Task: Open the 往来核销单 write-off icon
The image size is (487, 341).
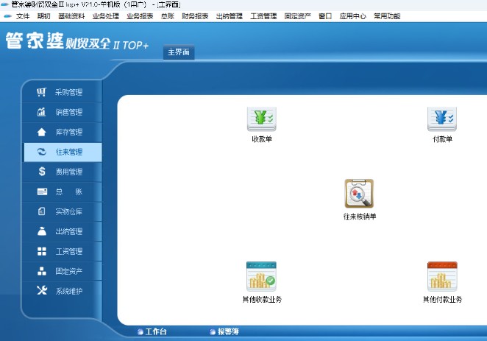Action: (x=359, y=194)
